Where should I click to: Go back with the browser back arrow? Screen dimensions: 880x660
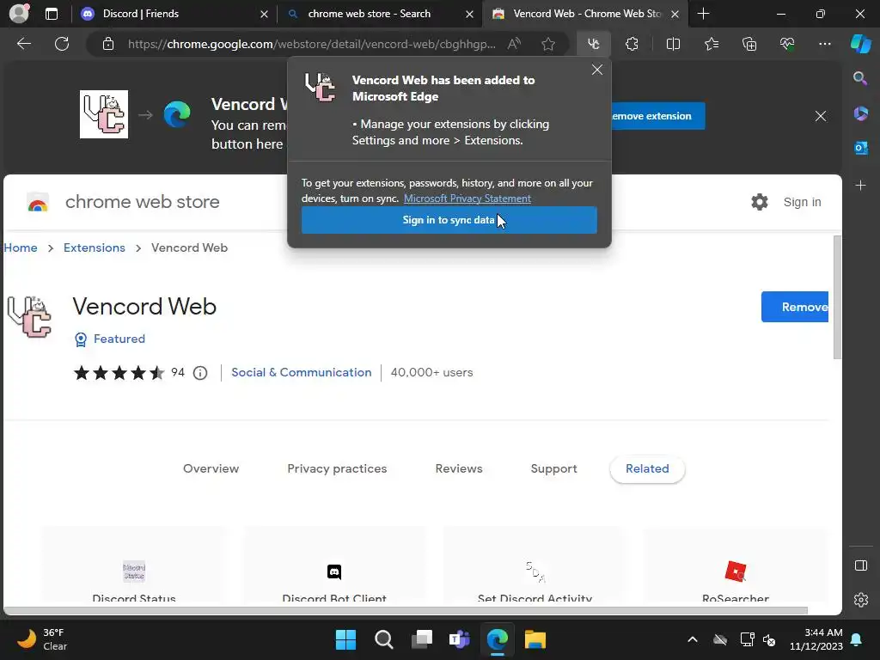(23, 44)
